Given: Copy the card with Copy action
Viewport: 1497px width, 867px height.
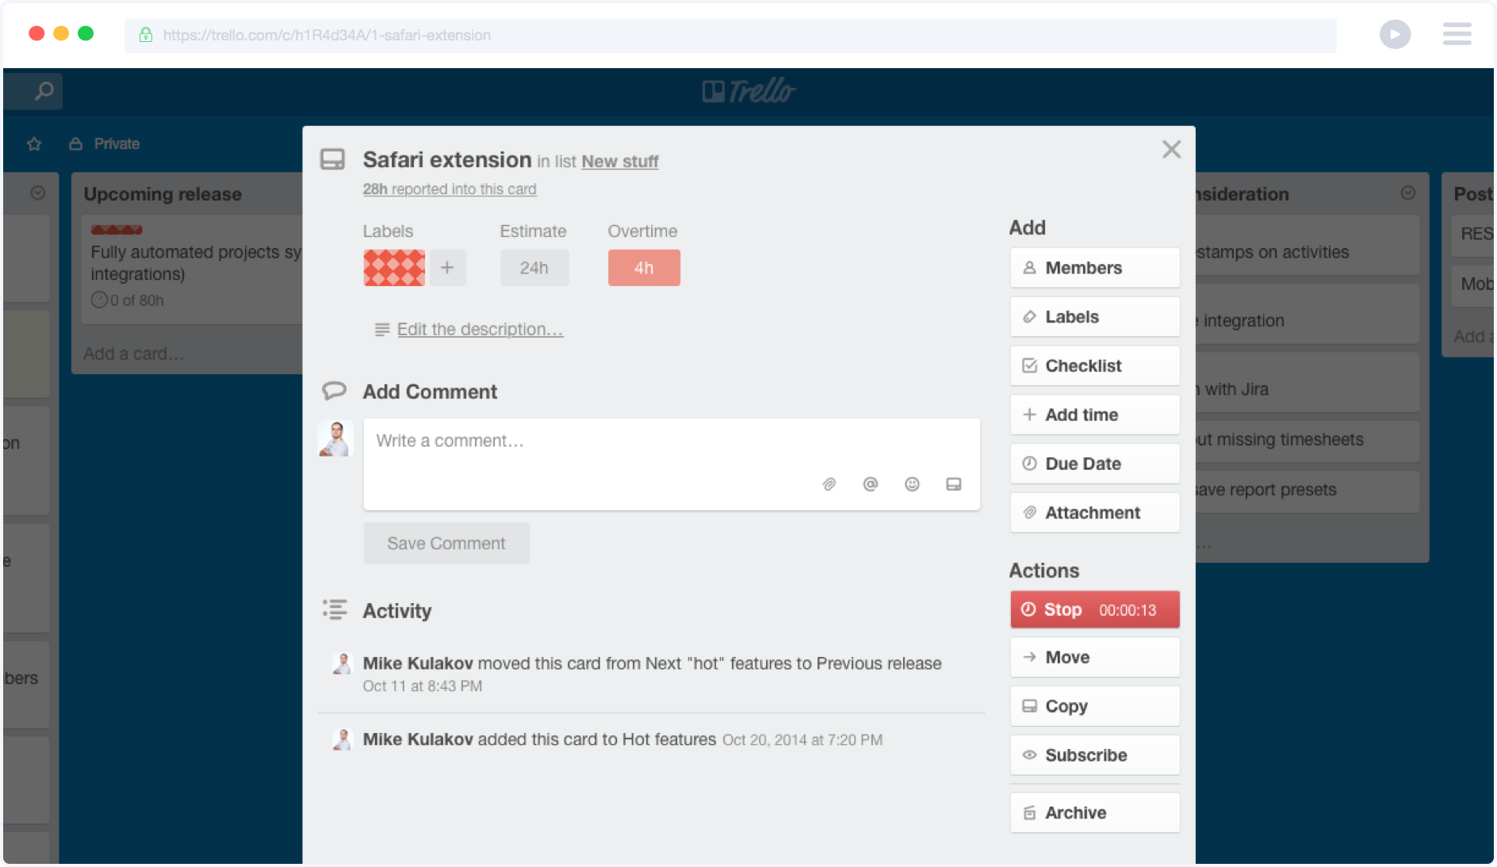Looking at the screenshot, I should click(1095, 707).
